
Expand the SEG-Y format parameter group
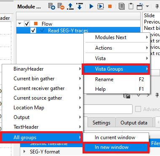click(24, 151)
